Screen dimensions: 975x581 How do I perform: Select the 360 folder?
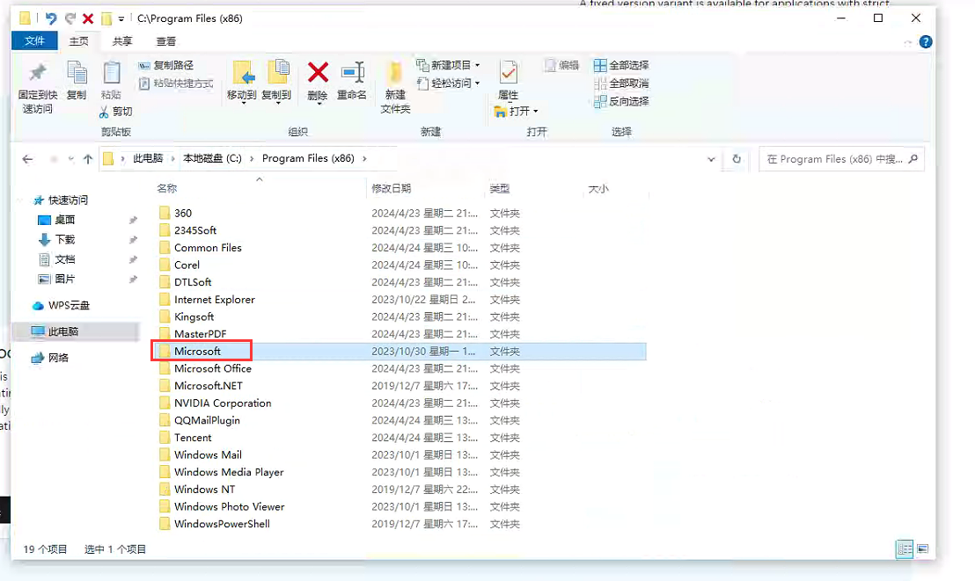pyautogui.click(x=183, y=213)
